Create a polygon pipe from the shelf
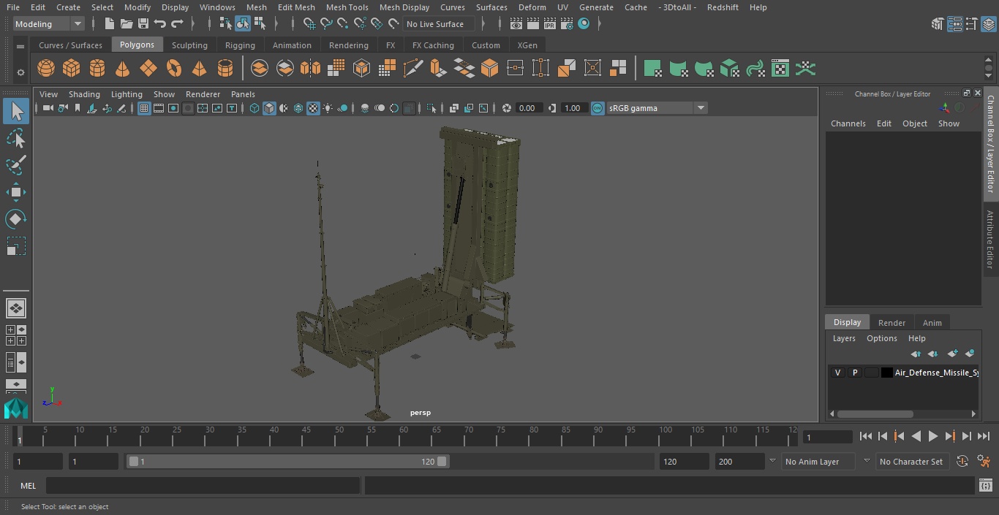The height and width of the screenshot is (515, 999). click(225, 69)
